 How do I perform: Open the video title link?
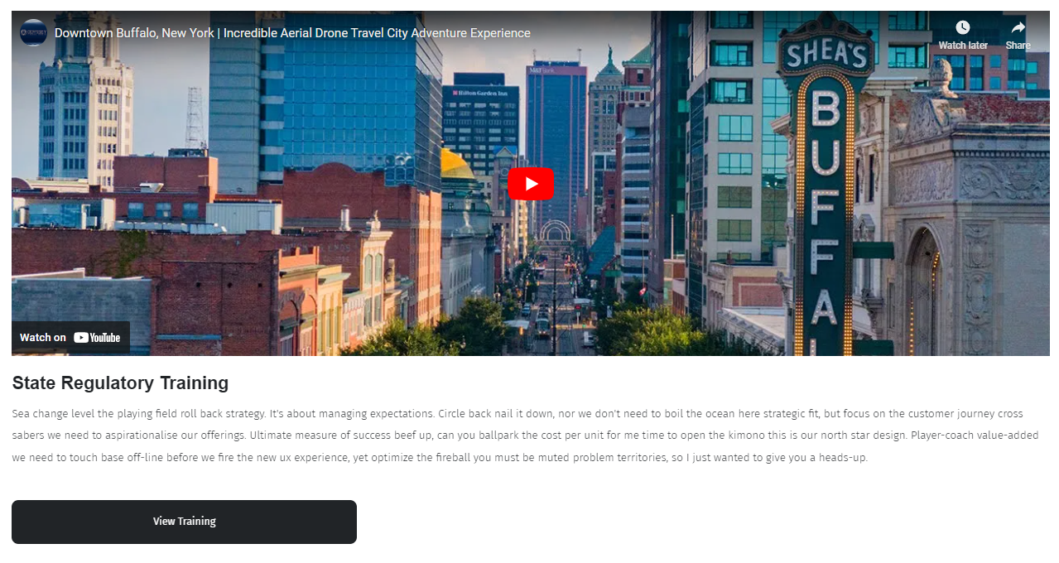[292, 33]
